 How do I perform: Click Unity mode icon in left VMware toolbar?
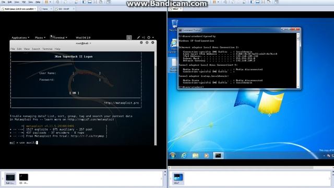point(101,2)
